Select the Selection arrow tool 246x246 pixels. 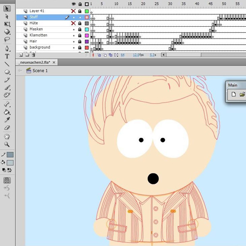coord(7,9)
